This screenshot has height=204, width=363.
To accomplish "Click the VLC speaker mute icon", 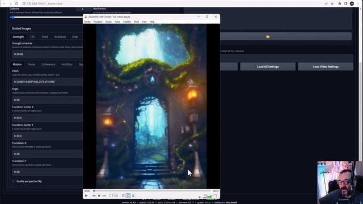I will [200, 197].
